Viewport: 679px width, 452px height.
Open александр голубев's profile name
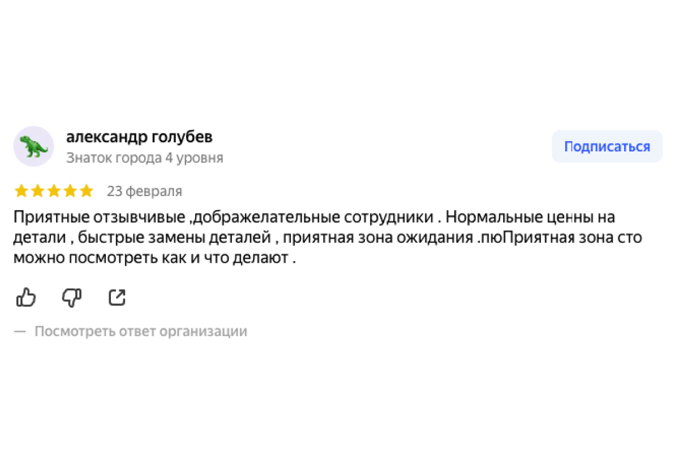click(139, 137)
